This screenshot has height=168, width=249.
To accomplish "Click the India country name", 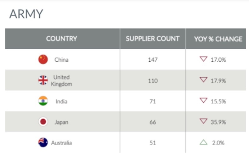I will click(x=61, y=101).
